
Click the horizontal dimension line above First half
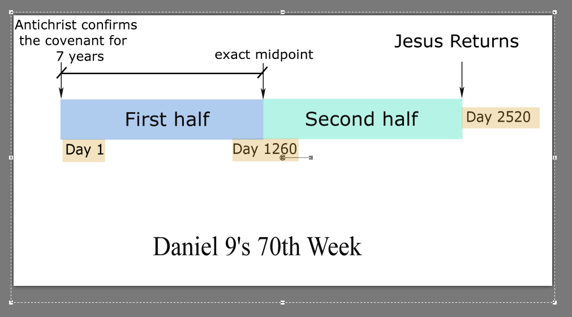coord(162,74)
